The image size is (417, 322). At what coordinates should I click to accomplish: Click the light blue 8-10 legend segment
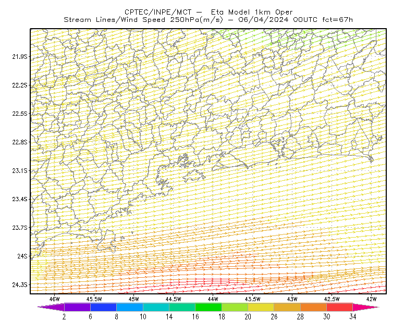tap(130, 307)
